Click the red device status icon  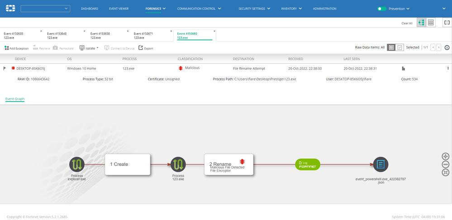tap(13, 68)
